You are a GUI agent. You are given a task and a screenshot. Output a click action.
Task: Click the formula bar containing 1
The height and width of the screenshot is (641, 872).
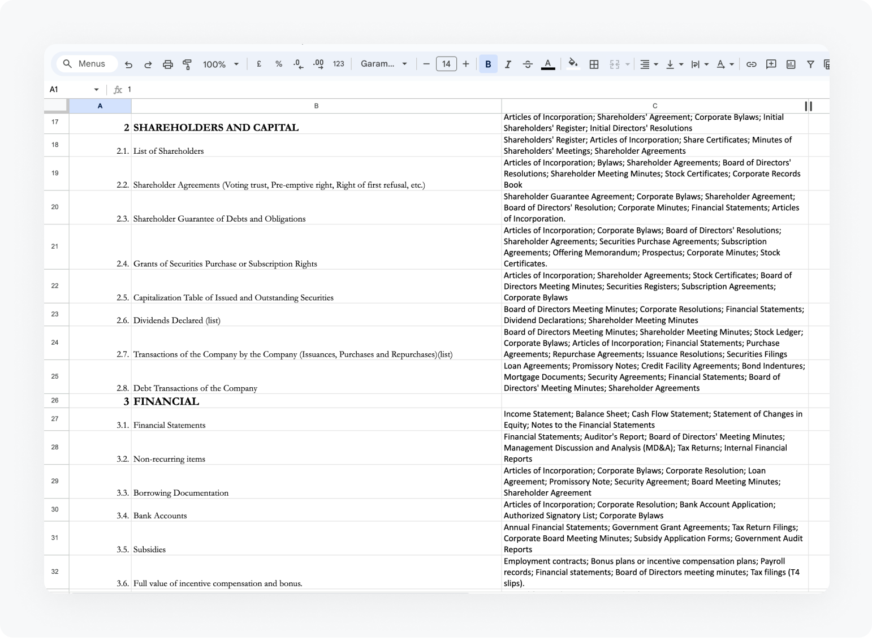(475, 89)
